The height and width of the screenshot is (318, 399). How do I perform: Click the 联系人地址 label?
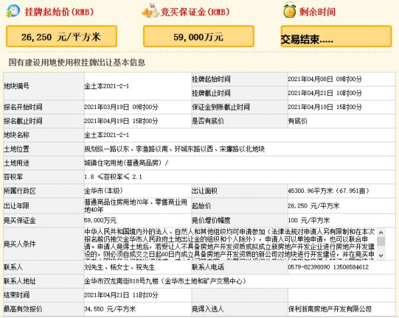(x=19, y=281)
